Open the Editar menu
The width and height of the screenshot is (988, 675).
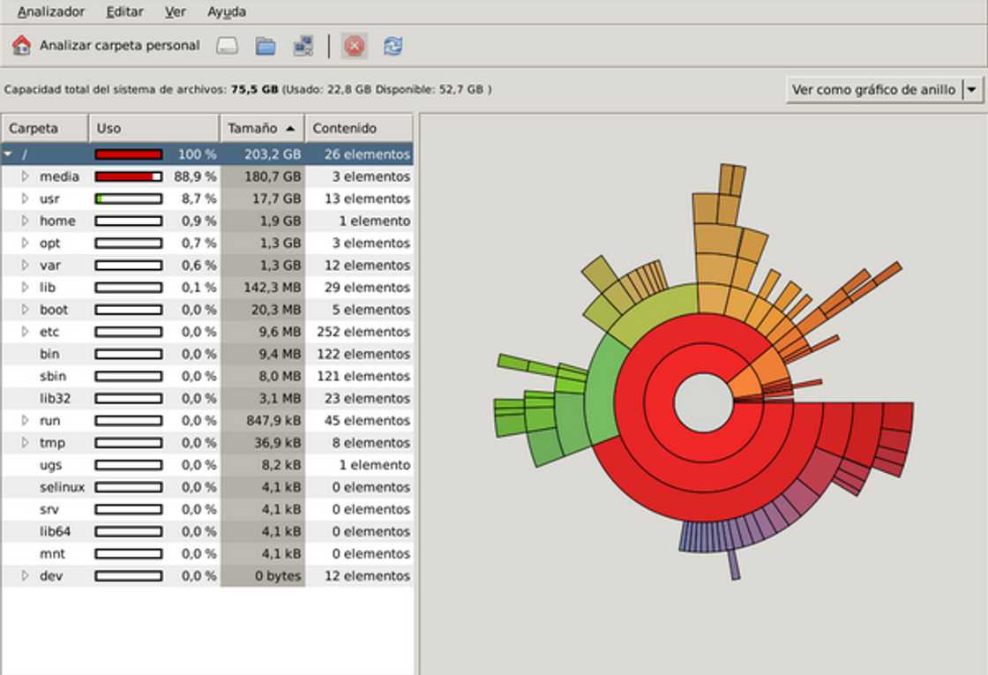coord(124,12)
